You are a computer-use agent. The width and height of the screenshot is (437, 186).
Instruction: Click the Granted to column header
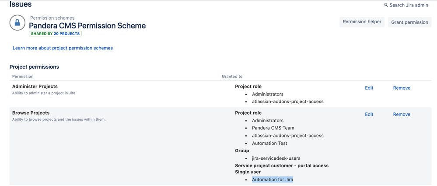232,77
